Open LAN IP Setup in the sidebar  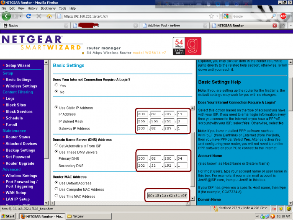click(18, 199)
